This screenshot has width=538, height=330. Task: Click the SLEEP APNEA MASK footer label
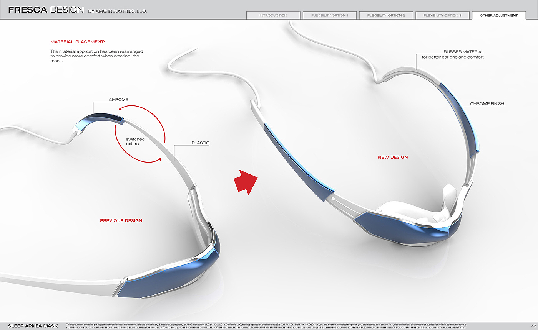33,326
